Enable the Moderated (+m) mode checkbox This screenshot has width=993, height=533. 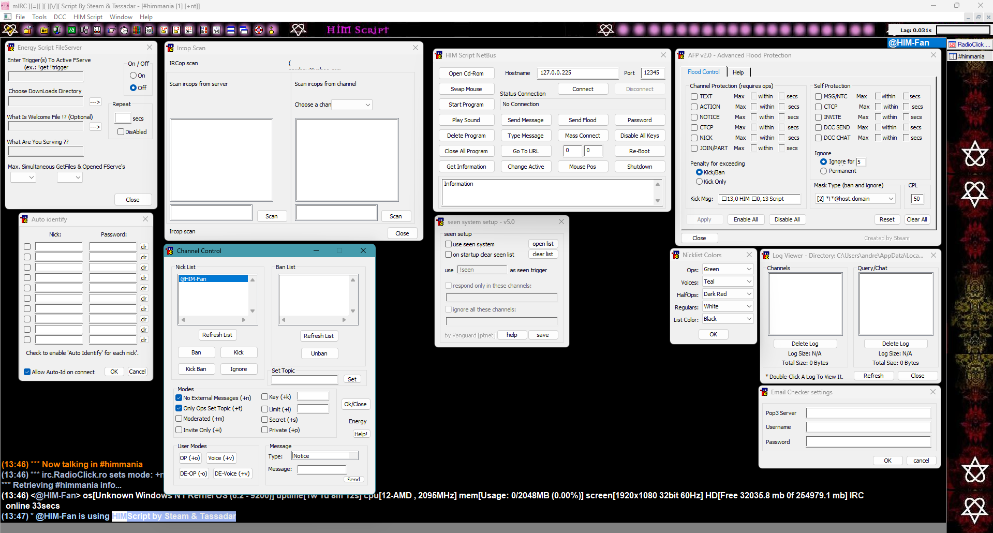(179, 419)
